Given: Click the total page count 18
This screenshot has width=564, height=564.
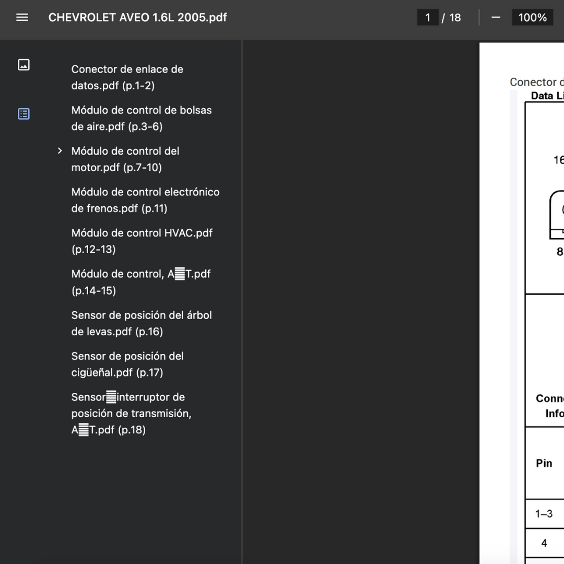Looking at the screenshot, I should (455, 17).
